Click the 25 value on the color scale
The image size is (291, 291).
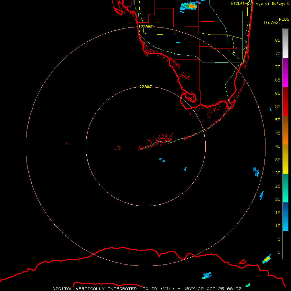(278, 186)
